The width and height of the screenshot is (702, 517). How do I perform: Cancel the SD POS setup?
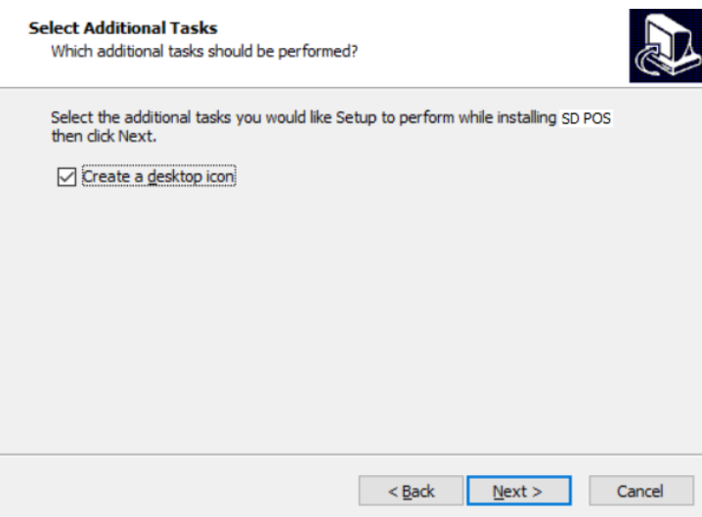(x=640, y=491)
